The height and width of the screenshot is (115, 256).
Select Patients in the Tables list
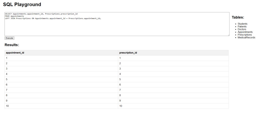(x=242, y=27)
